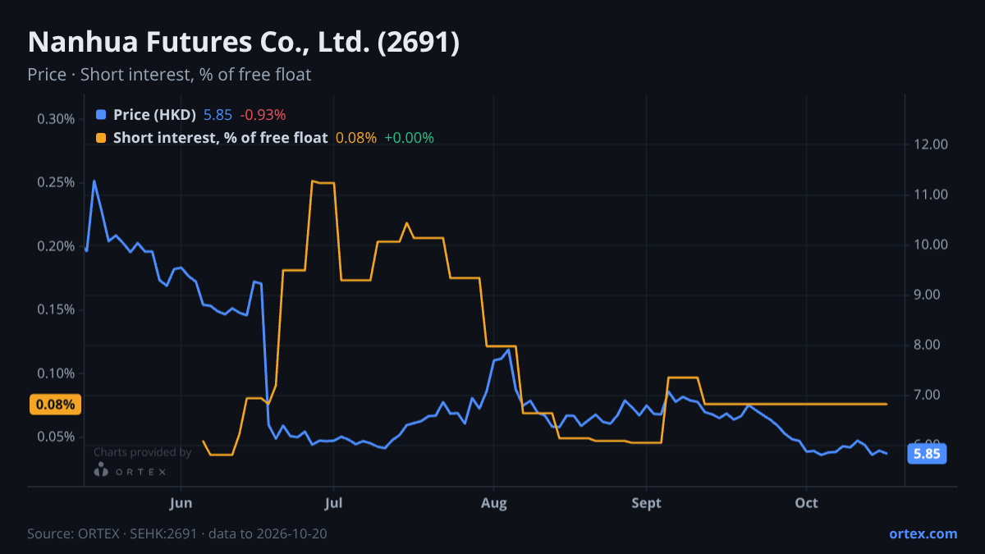Click the 0.10% left axis label
Image resolution: width=985 pixels, height=554 pixels.
(56, 373)
